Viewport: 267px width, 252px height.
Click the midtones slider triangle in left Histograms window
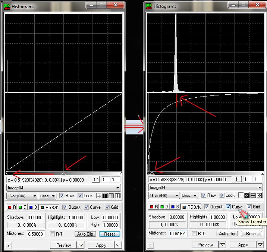click(64, 173)
